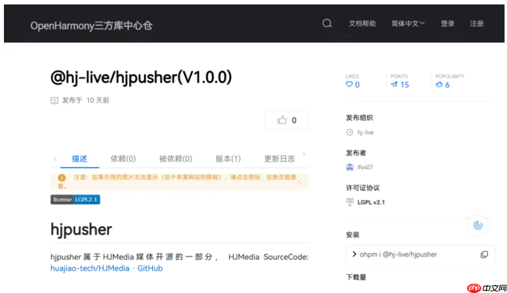Click the thumbs-up button showing 0
The width and height of the screenshot is (507, 293).
[286, 120]
